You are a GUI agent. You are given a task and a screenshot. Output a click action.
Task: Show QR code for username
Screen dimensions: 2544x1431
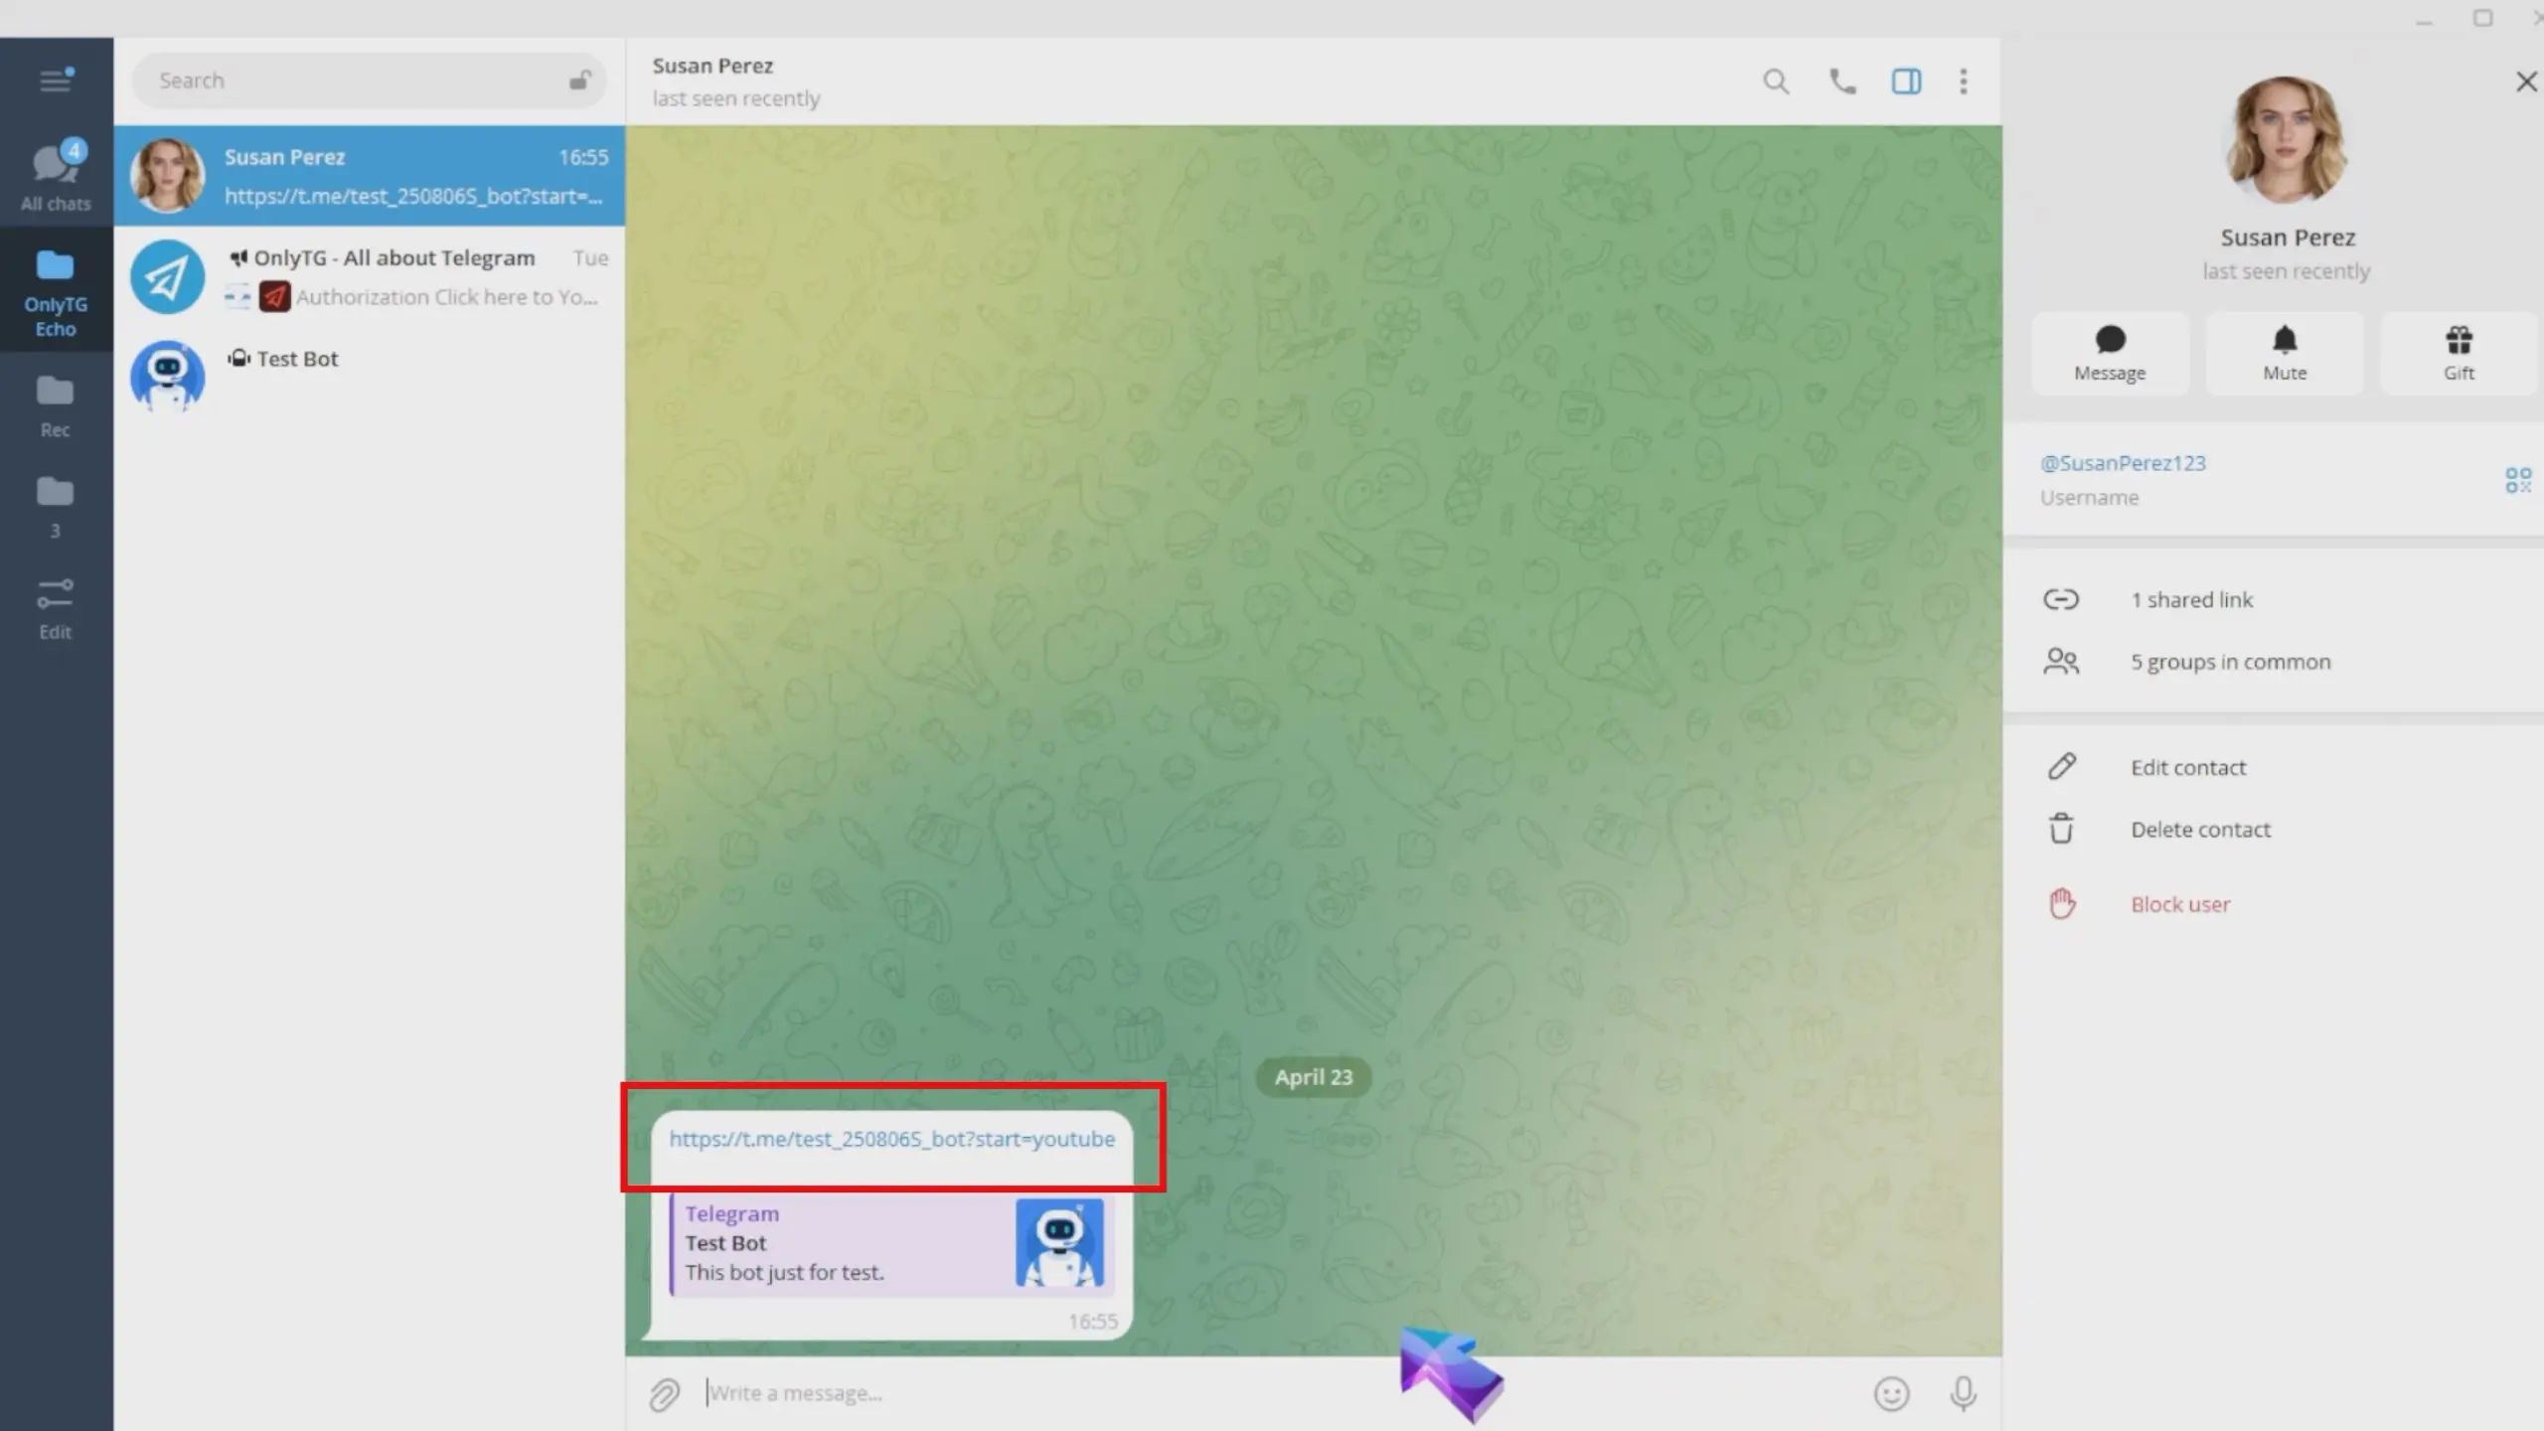(2517, 480)
